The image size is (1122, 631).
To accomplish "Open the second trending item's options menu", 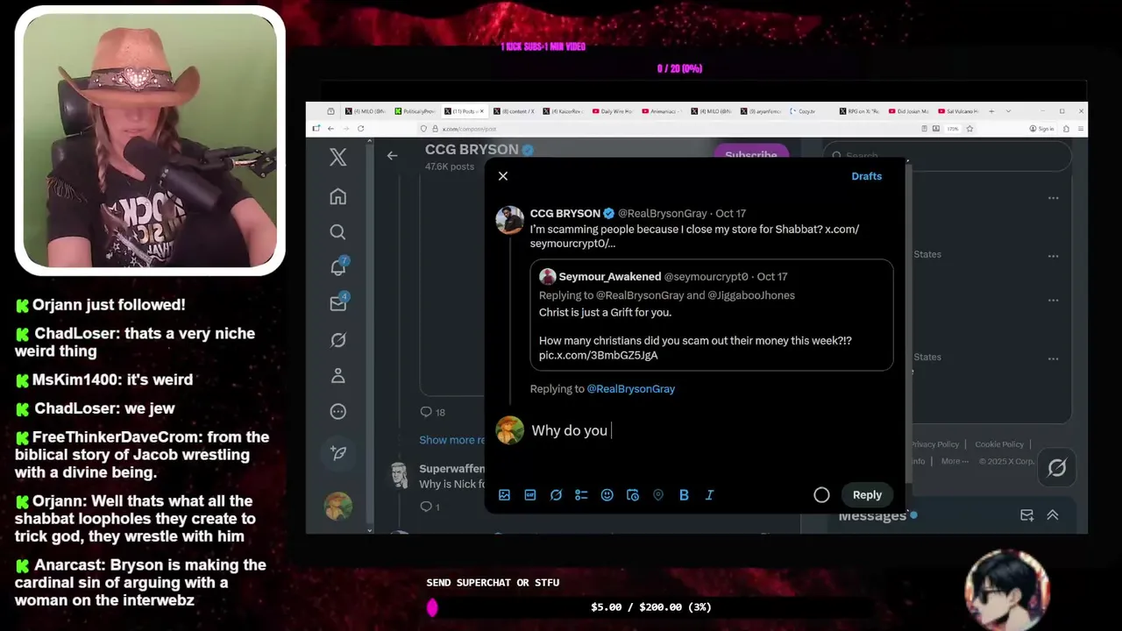I will (x=1053, y=257).
